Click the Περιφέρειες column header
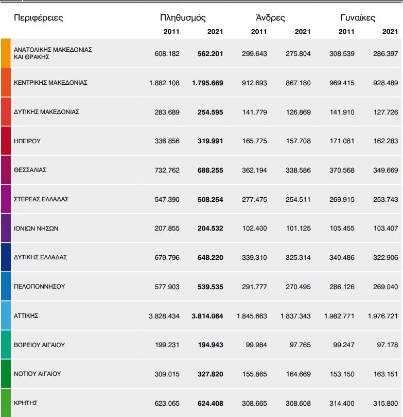 (x=39, y=18)
